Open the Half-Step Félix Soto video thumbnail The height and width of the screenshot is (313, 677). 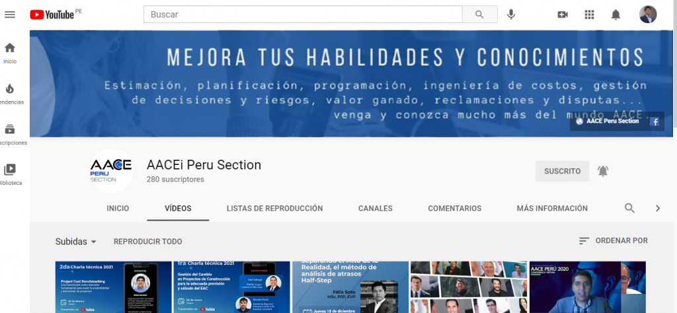pos(350,287)
